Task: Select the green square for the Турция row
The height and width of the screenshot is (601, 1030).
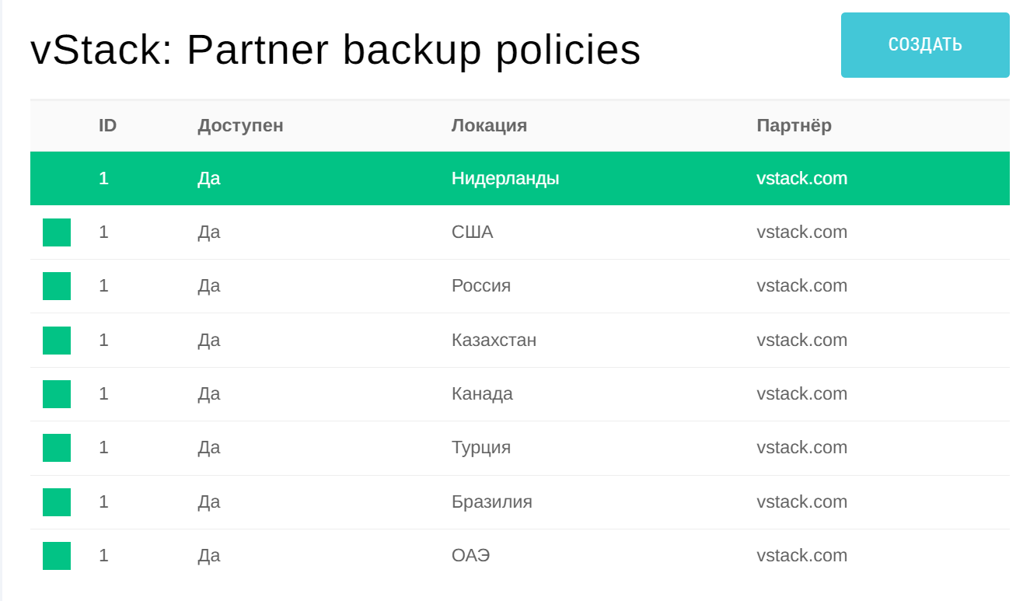Action: (x=57, y=448)
